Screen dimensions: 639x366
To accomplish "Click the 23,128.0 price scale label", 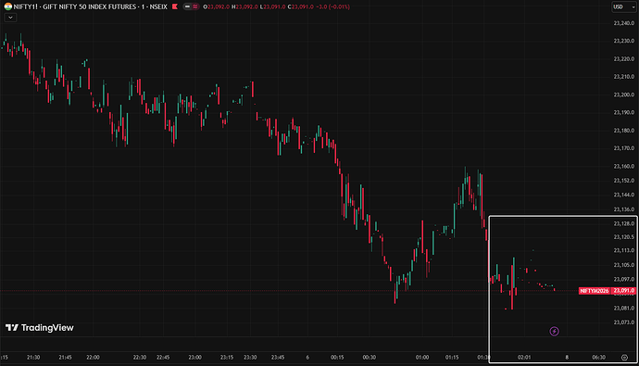I will coord(624,223).
